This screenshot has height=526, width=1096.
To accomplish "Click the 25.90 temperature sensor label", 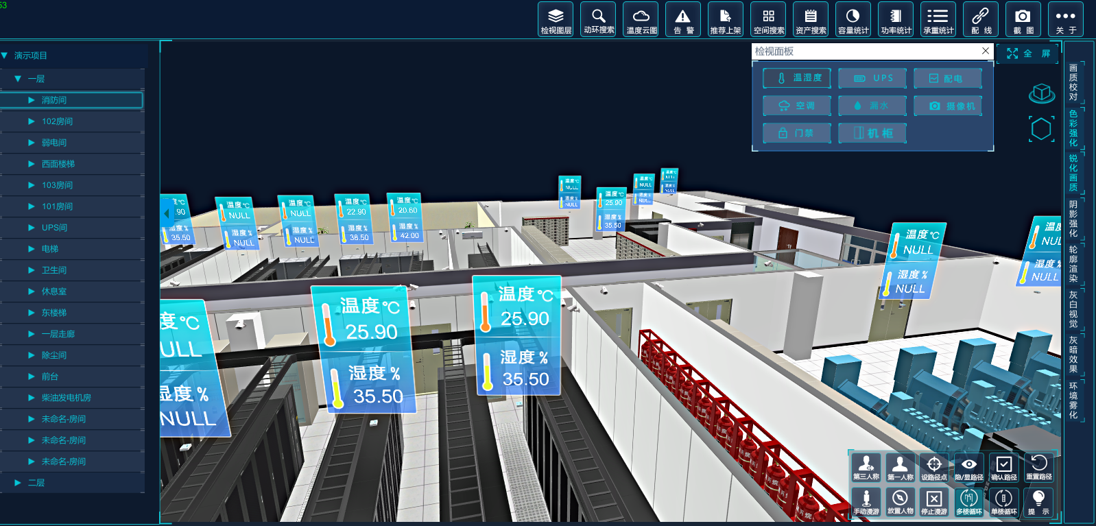I will 371,332.
